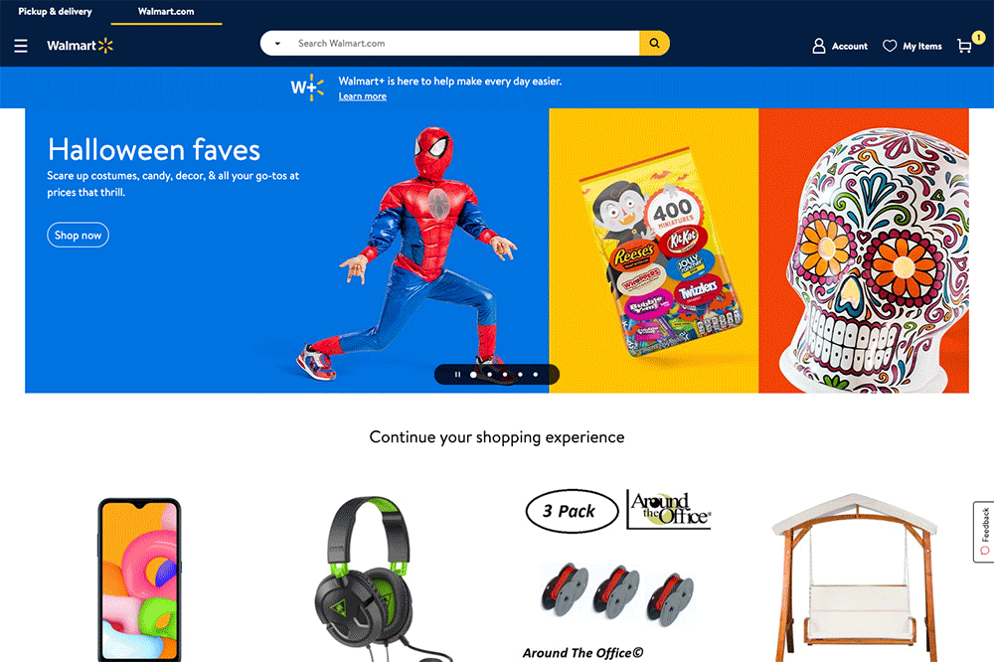Follow the Learn more link
The height and width of the screenshot is (662, 994).
pos(363,96)
